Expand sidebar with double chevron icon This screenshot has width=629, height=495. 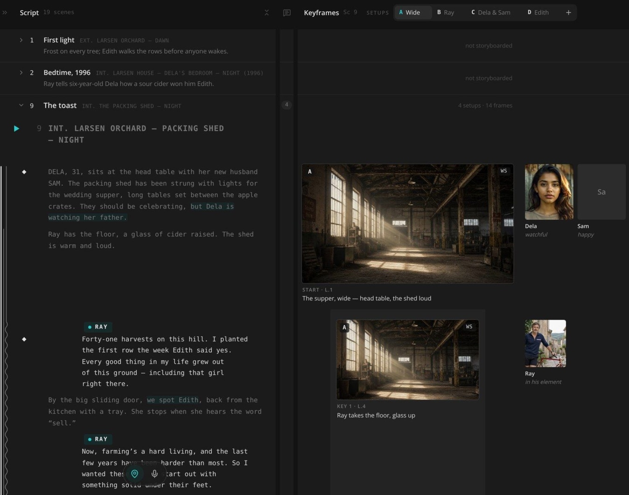click(x=5, y=13)
